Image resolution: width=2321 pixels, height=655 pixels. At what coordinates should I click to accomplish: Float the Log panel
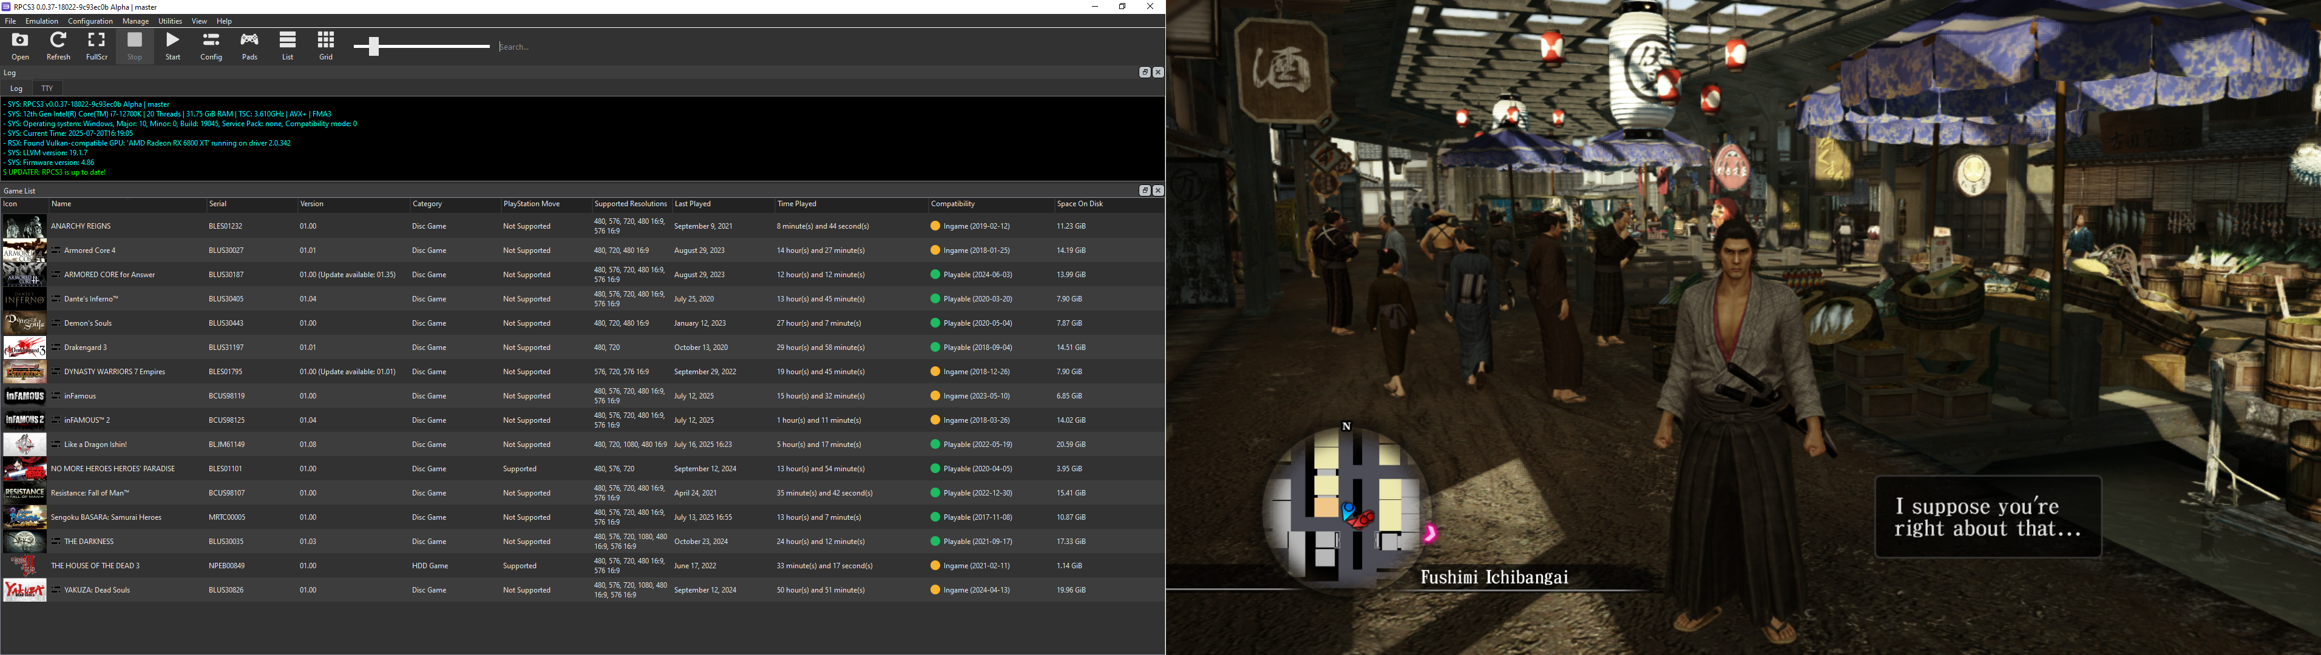click(1144, 72)
